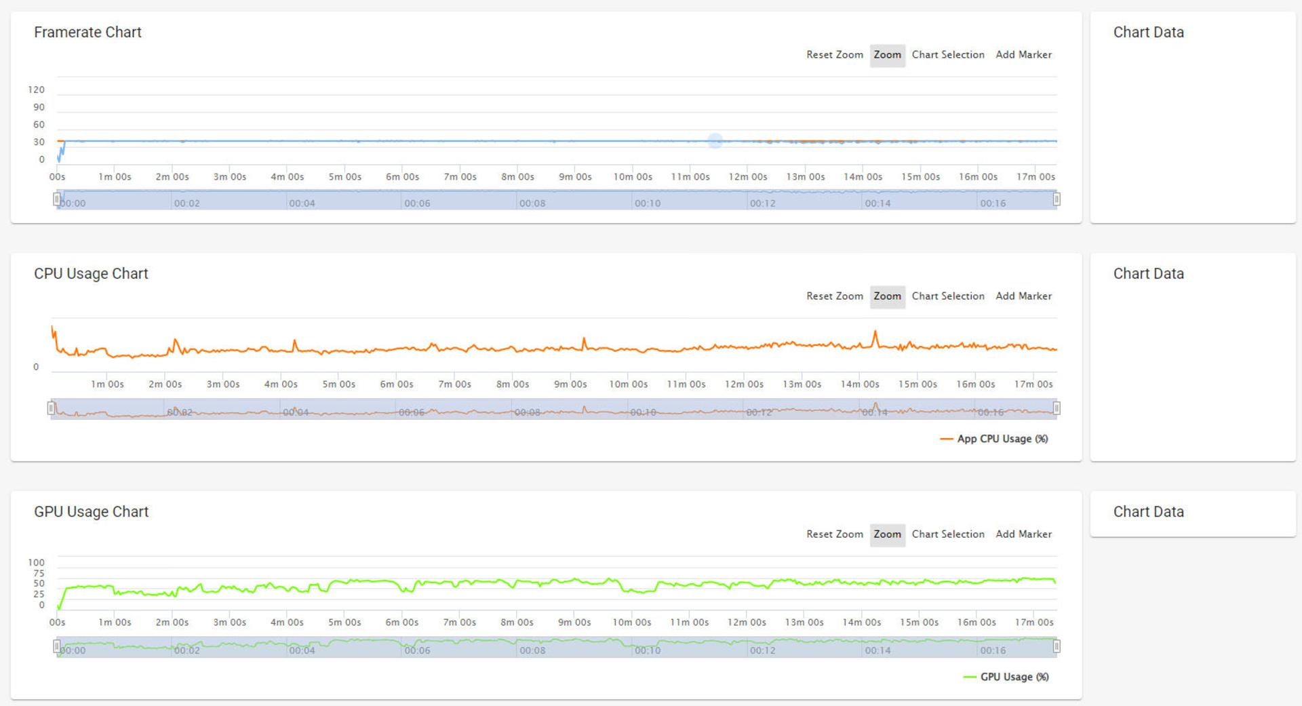Click left handle of Framerate range slider
This screenshot has height=706, width=1302.
[x=57, y=199]
